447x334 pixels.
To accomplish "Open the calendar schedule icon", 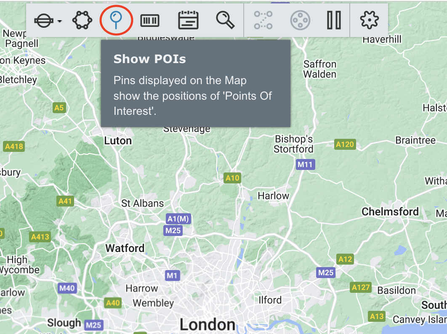I will [x=188, y=20].
